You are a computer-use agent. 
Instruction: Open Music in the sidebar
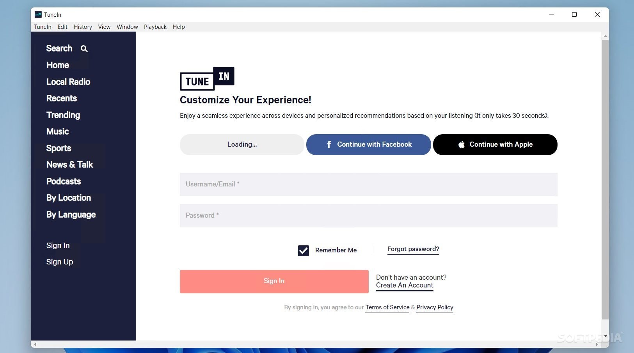[57, 131]
